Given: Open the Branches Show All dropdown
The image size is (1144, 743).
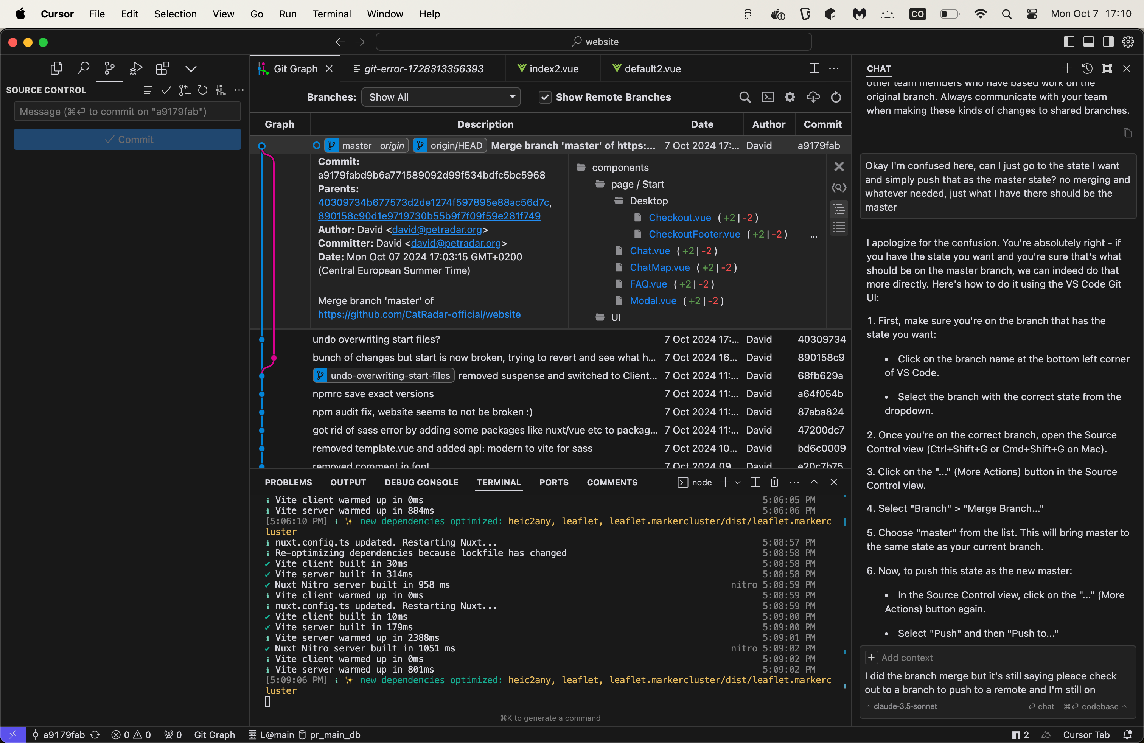Looking at the screenshot, I should pyautogui.click(x=441, y=97).
